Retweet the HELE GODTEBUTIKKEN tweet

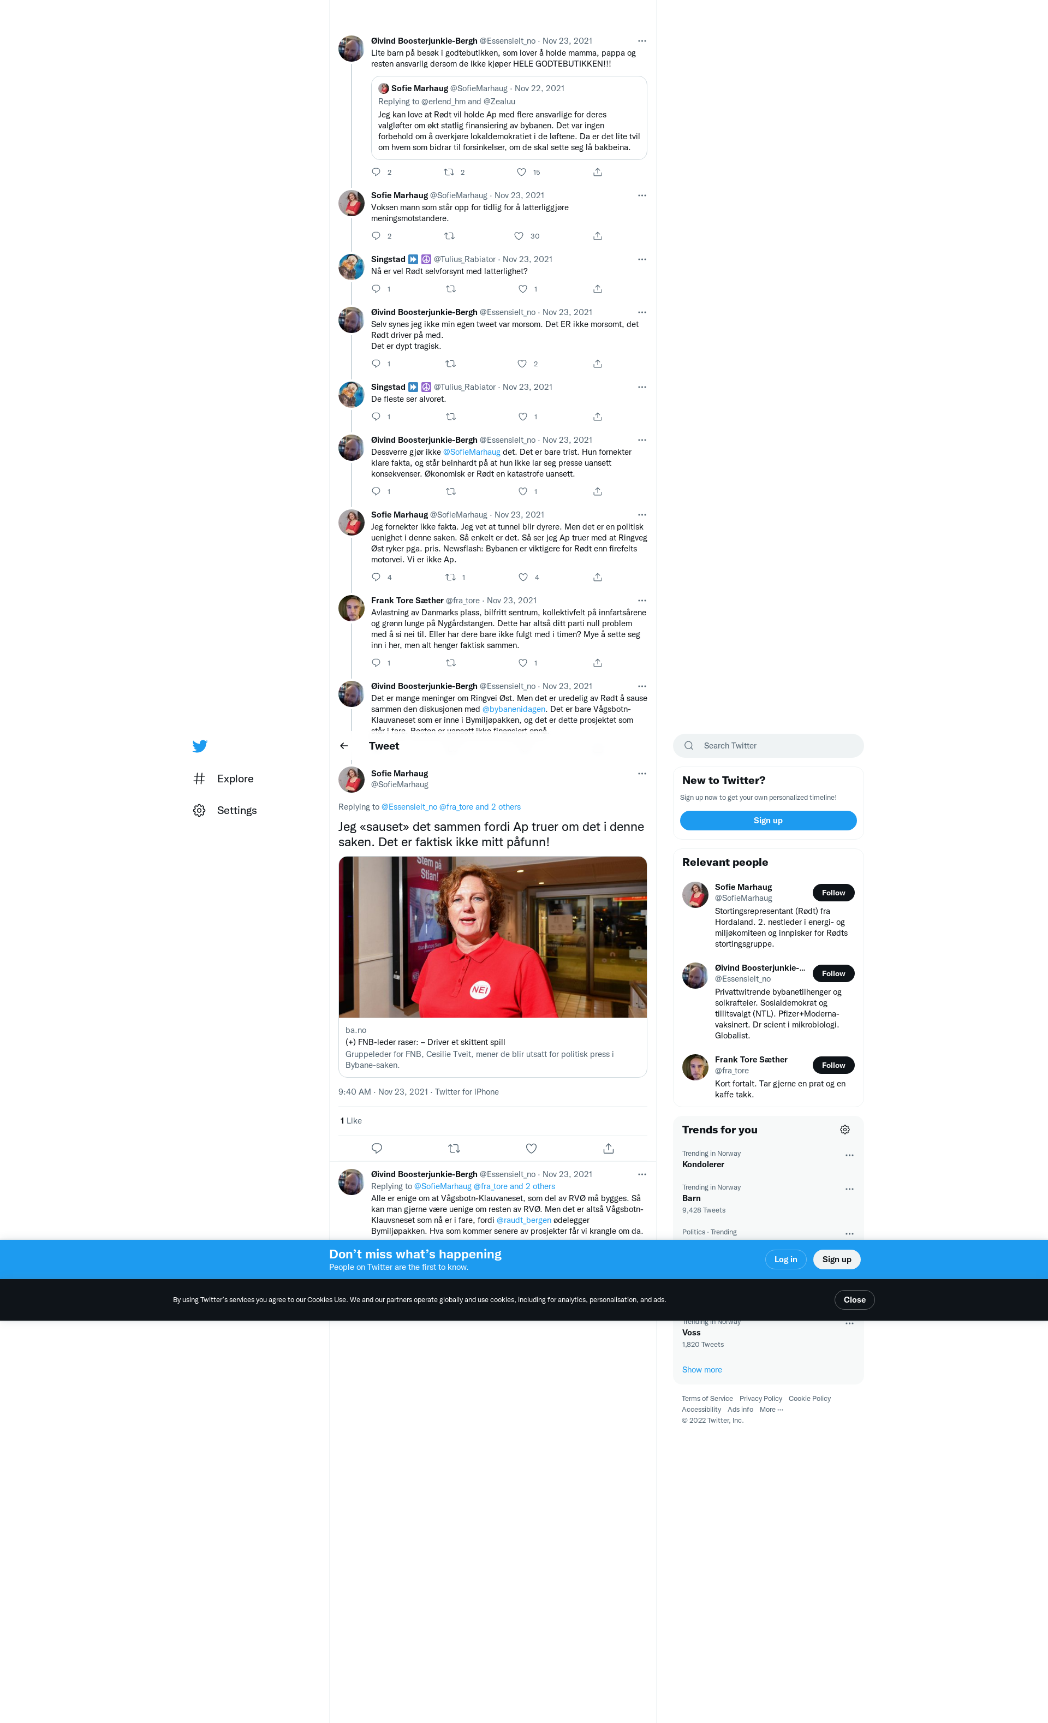449,172
